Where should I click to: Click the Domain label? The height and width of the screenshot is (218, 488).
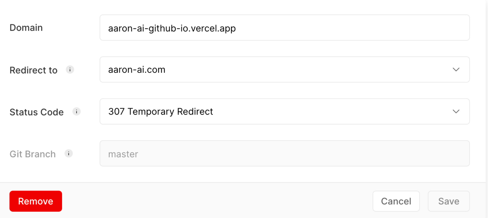click(26, 28)
